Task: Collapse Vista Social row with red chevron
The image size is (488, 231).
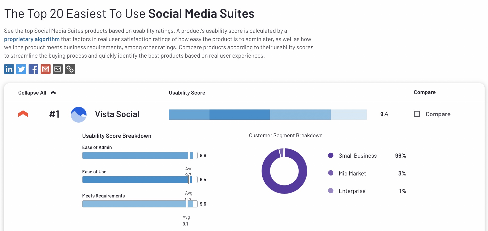Action: coord(23,114)
